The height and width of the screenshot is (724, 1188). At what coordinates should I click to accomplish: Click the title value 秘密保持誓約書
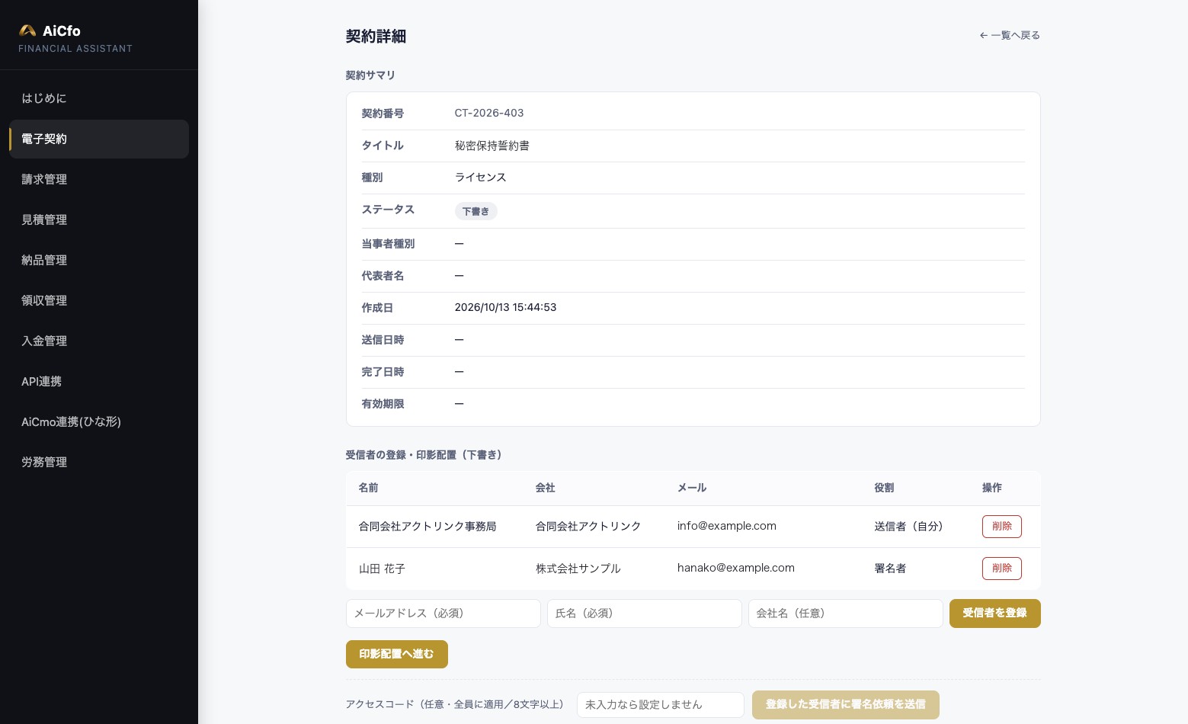[492, 146]
